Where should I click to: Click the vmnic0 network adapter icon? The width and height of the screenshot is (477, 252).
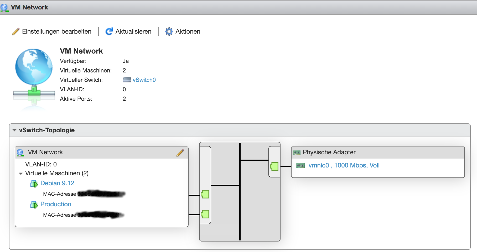(300, 166)
